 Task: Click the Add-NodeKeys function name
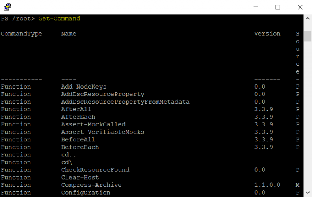84,87
